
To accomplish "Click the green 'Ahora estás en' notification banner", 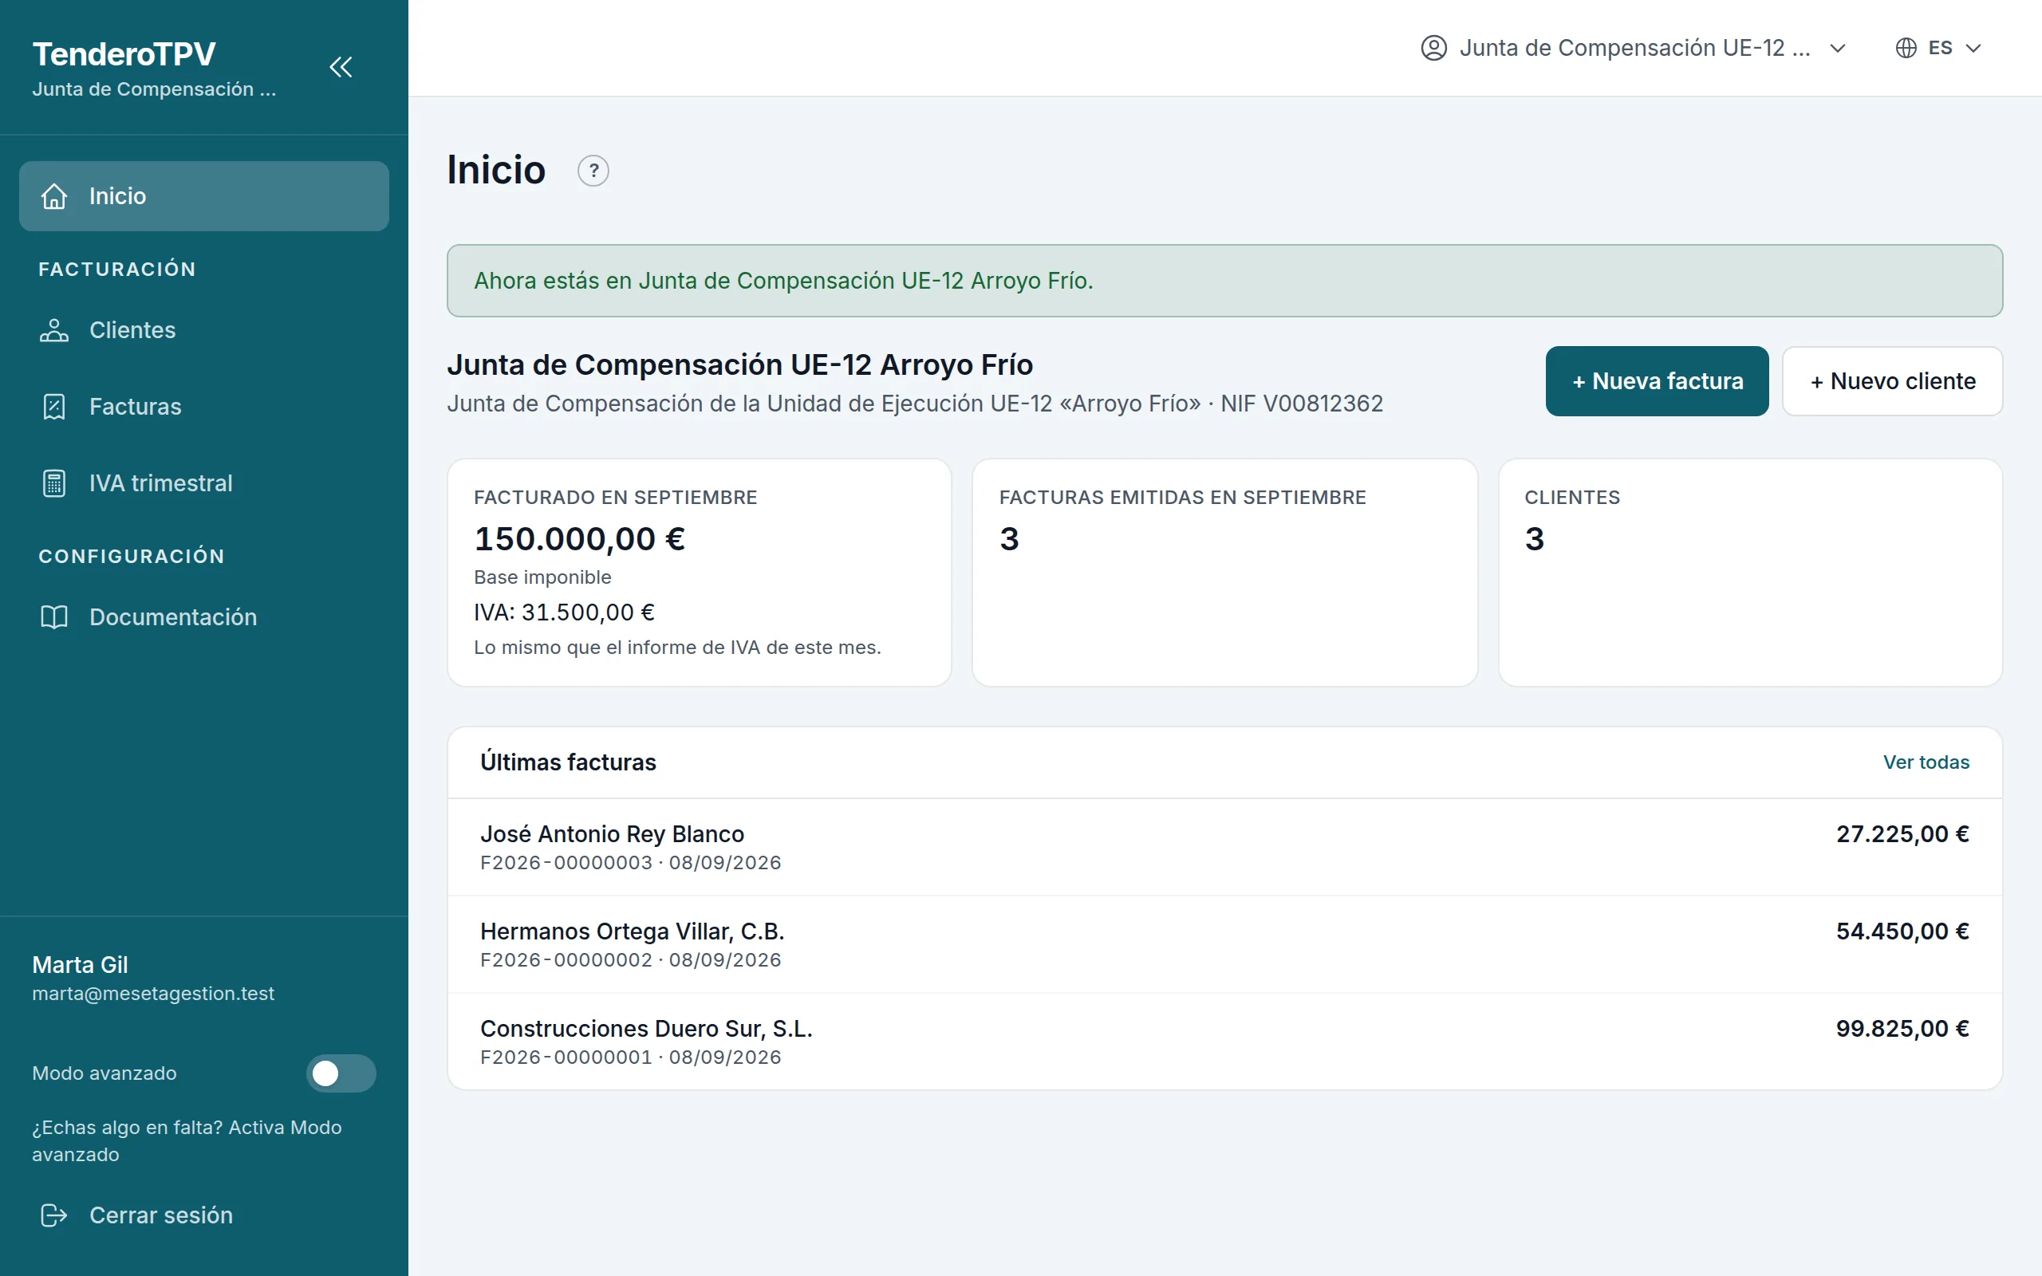I will point(1224,281).
